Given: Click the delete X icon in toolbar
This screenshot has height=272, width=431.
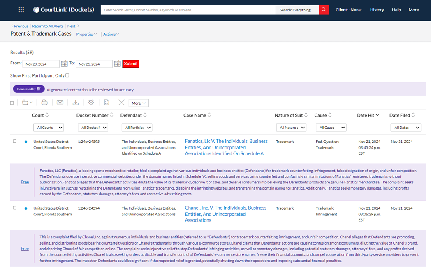Looking at the screenshot, I should coord(121,102).
